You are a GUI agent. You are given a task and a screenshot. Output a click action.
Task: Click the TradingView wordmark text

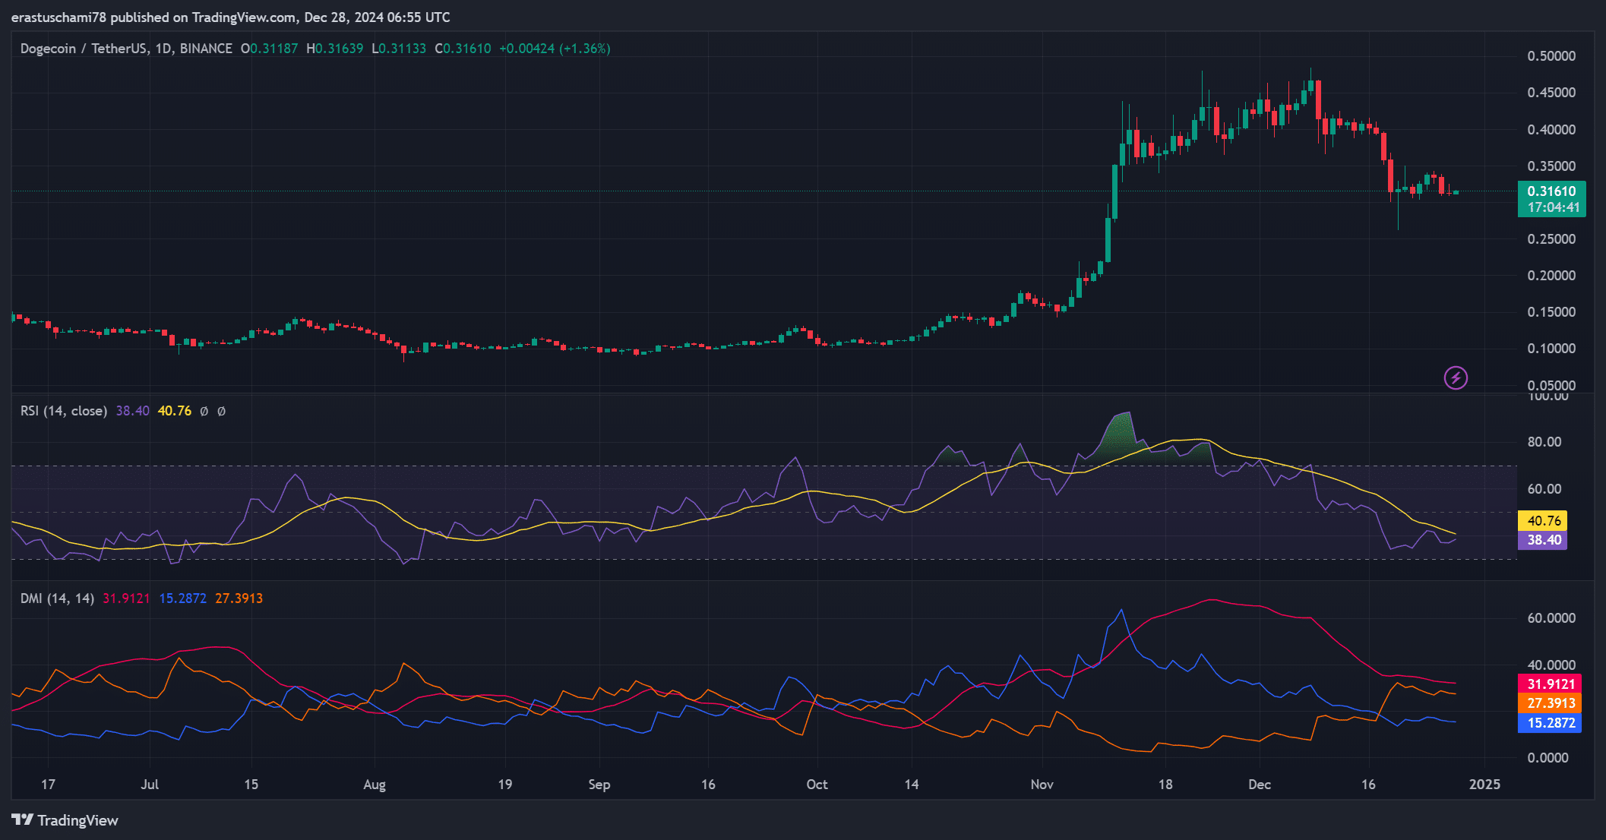tap(77, 820)
